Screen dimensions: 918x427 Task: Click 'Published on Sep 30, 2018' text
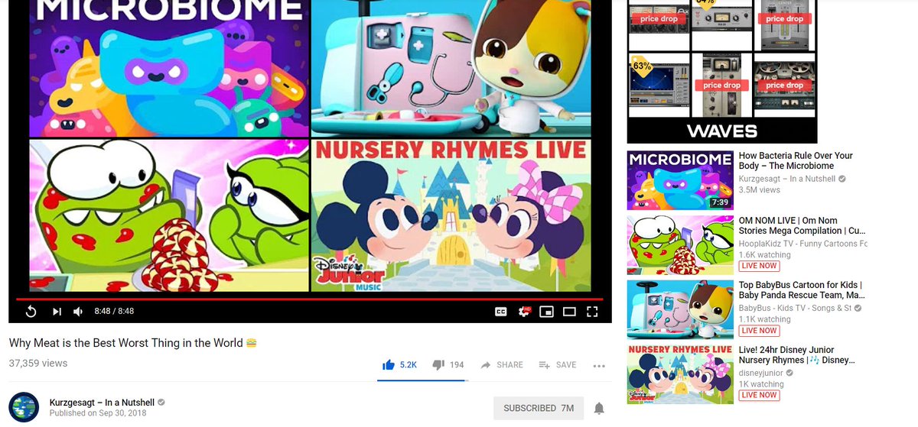98,413
